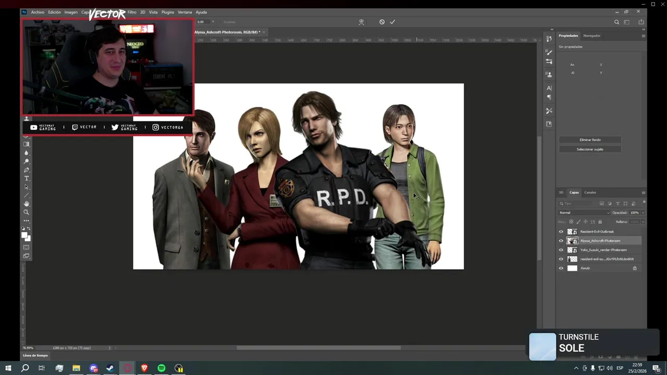
Task: Open the Brushes panel icon
Action: 549,61
